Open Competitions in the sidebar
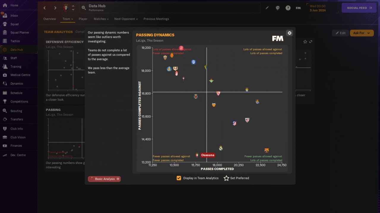 tap(19, 101)
